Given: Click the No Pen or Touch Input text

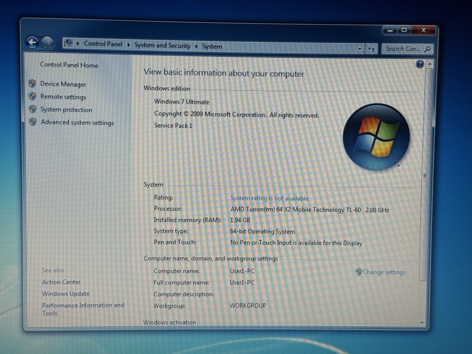Looking at the screenshot, I should click(296, 243).
